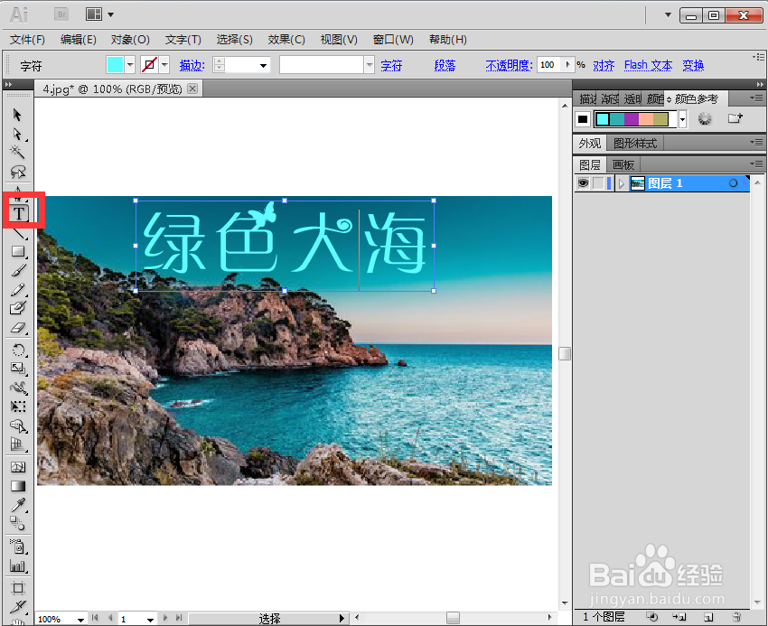Select the Rectangle tool
This screenshot has height=626, width=768.
tap(19, 251)
